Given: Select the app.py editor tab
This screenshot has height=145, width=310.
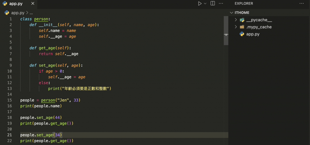Looking at the screenshot, I should click(18, 4).
